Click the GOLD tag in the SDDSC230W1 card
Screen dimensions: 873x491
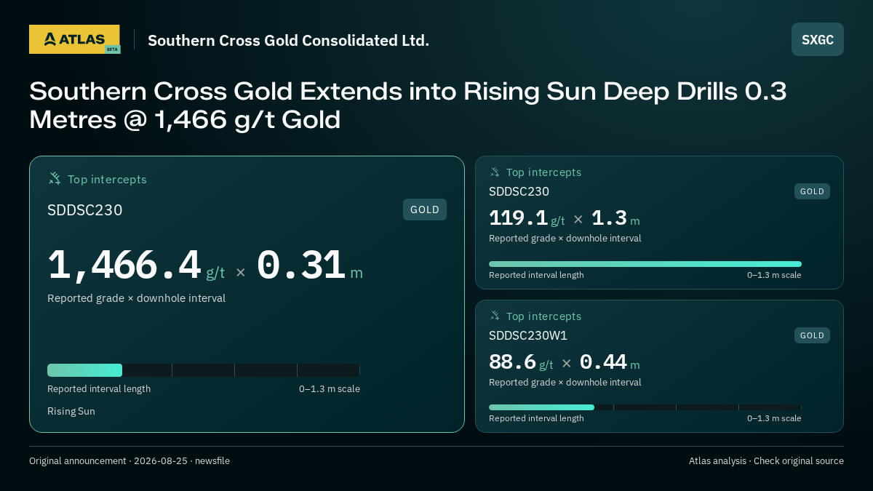[x=812, y=335]
